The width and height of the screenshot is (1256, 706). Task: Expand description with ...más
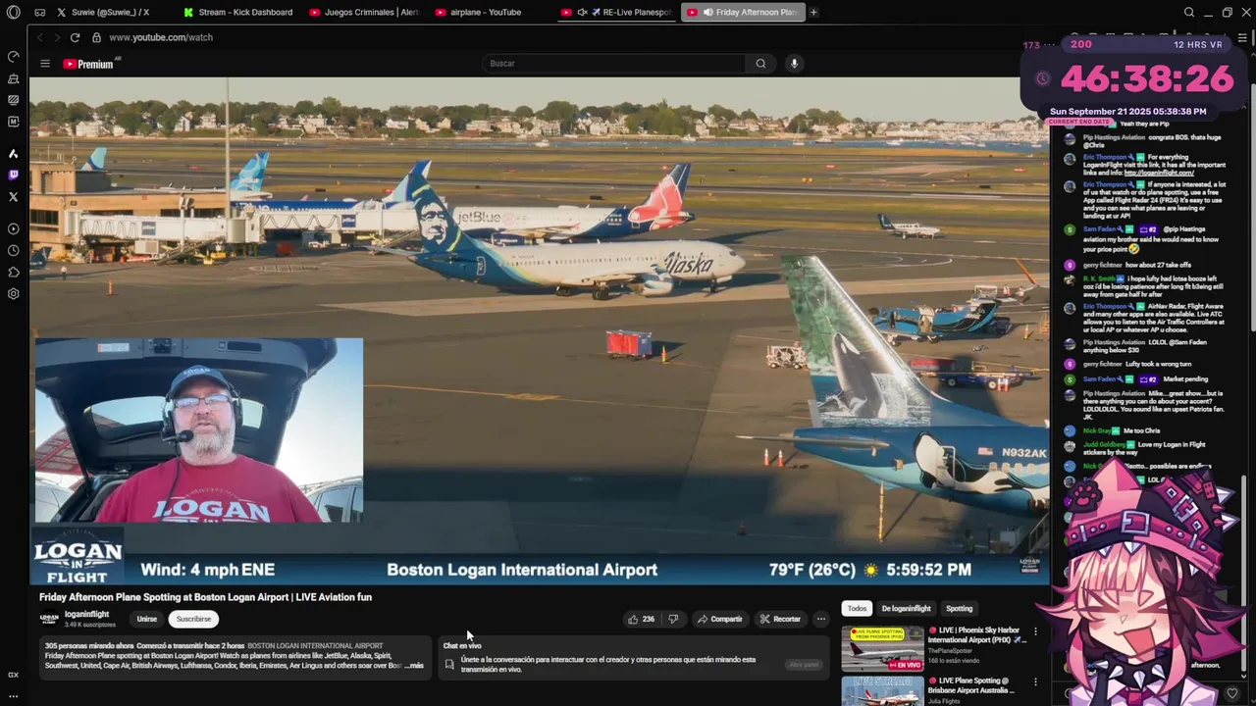point(414,666)
